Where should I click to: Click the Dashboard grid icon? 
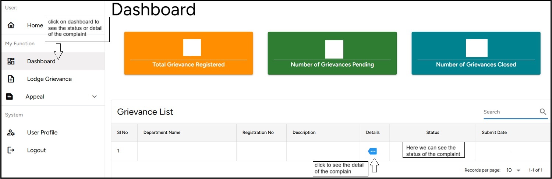(x=11, y=62)
